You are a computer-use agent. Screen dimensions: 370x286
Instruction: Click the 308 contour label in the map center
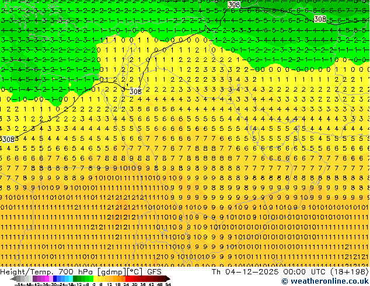[x=135, y=91]
